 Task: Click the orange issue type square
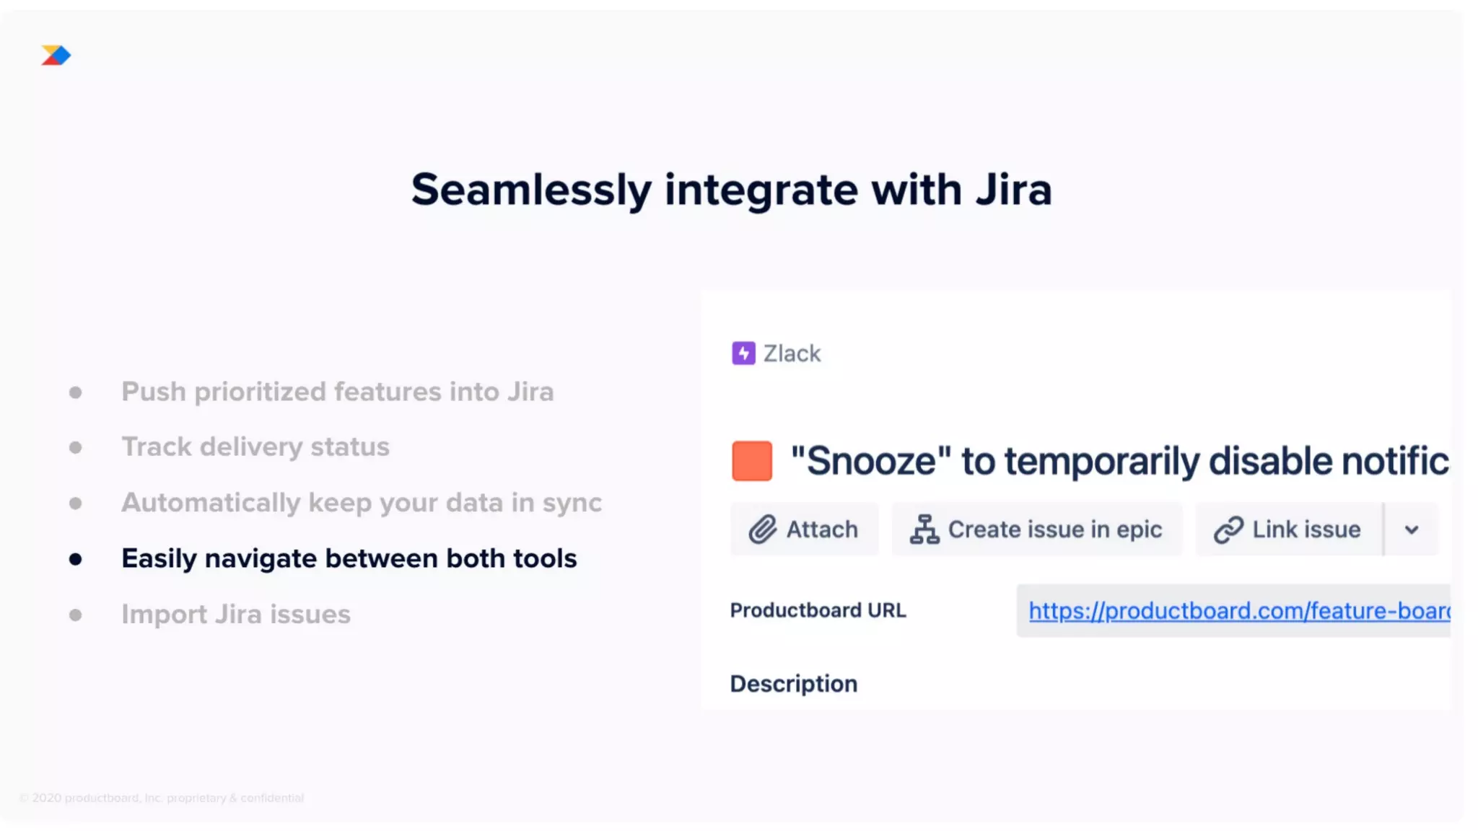coord(752,461)
